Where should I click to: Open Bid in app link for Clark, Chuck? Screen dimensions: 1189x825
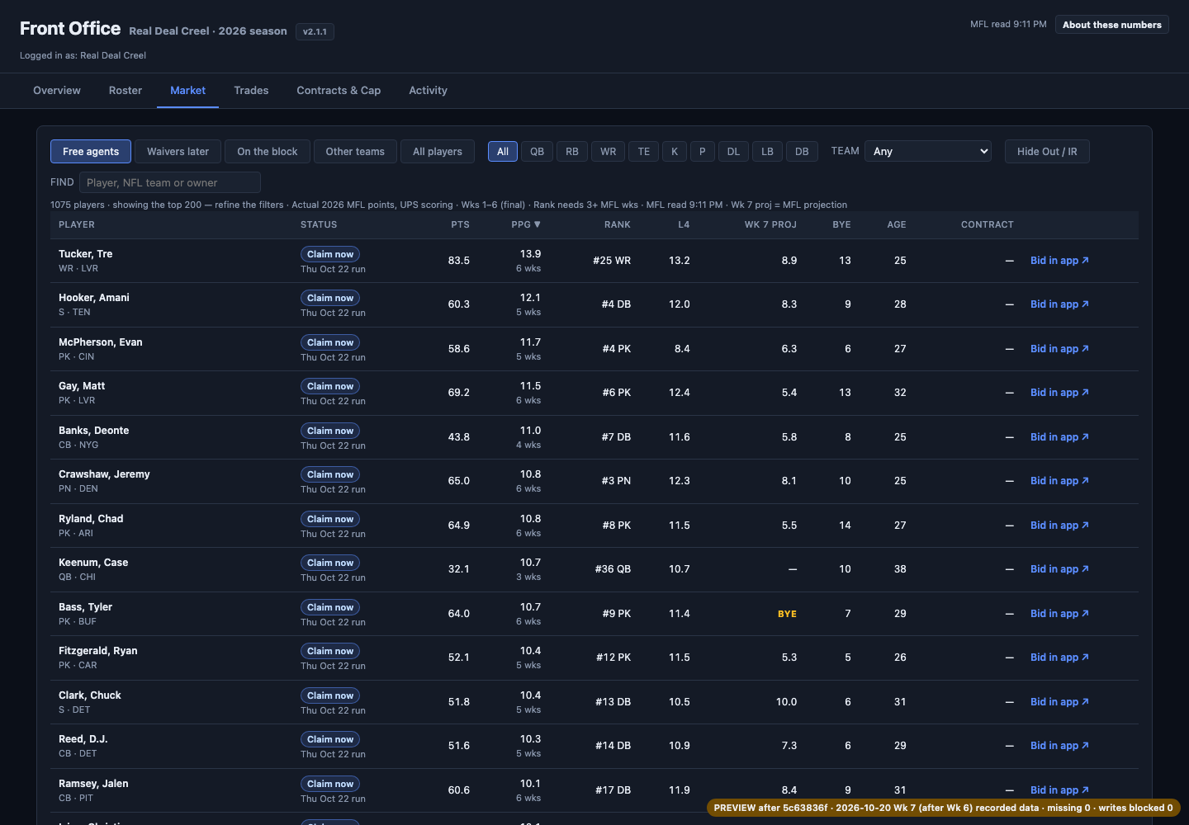pyautogui.click(x=1059, y=702)
